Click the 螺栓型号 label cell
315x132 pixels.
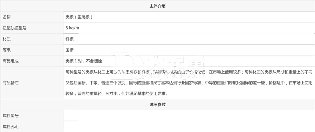(32, 115)
